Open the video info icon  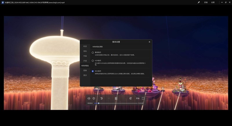[x=94, y=98]
